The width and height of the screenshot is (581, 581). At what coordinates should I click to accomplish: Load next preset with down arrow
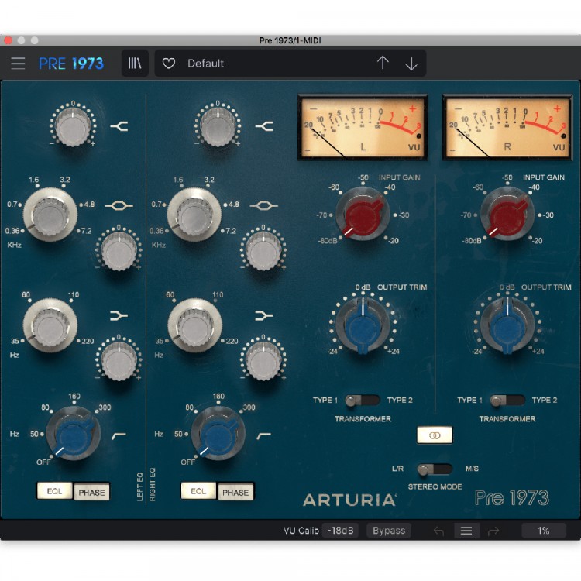tap(411, 64)
